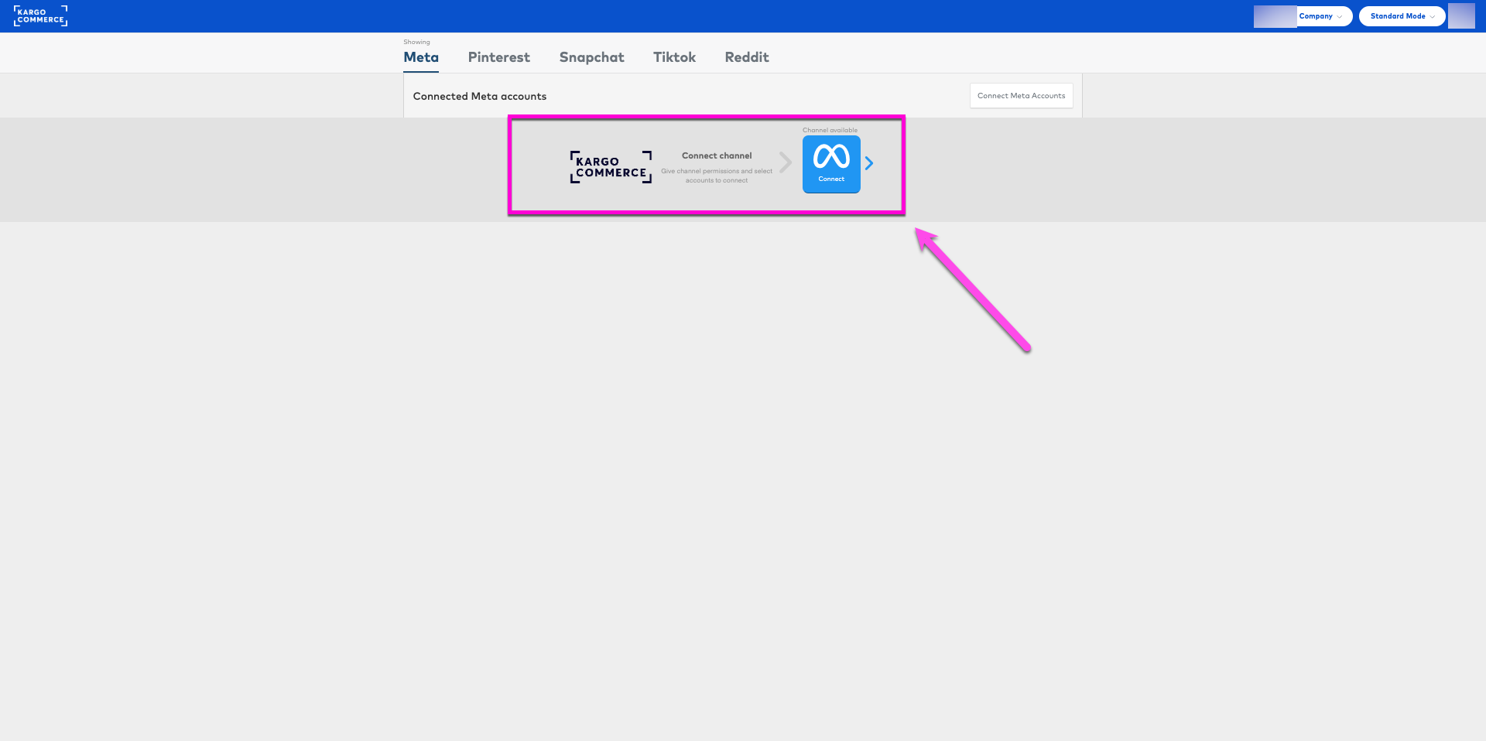Click the Connect Meta Accounts button
This screenshot has width=1486, height=741.
click(x=1021, y=95)
